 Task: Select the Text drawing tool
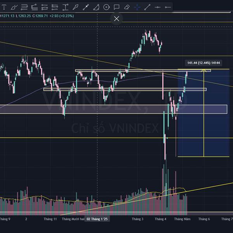coord(4,7)
